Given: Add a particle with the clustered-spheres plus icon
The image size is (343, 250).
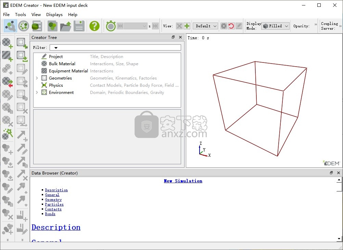Looking at the screenshot, I should pyautogui.click(x=8, y=149).
